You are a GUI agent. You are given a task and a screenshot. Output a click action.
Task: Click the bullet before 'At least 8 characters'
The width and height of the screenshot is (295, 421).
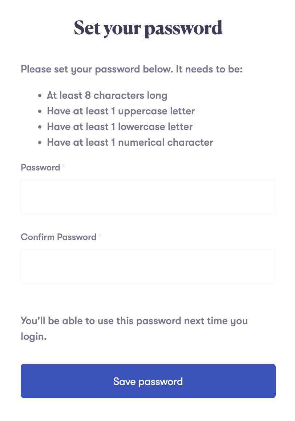[x=40, y=97]
